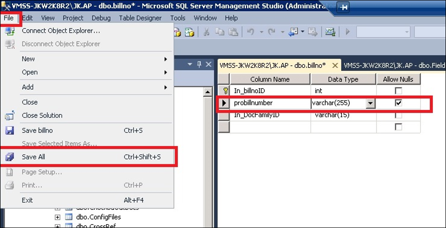446x228 pixels.
Task: Check Allow Nulls for In_billnoID
Action: coord(399,91)
